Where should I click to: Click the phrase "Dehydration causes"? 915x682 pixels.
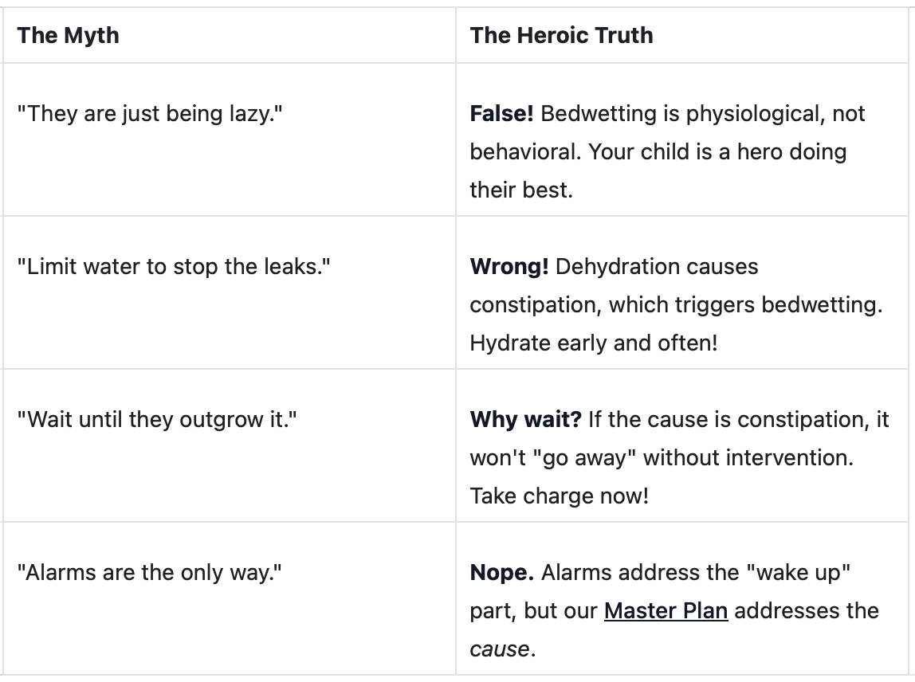pyautogui.click(x=657, y=266)
